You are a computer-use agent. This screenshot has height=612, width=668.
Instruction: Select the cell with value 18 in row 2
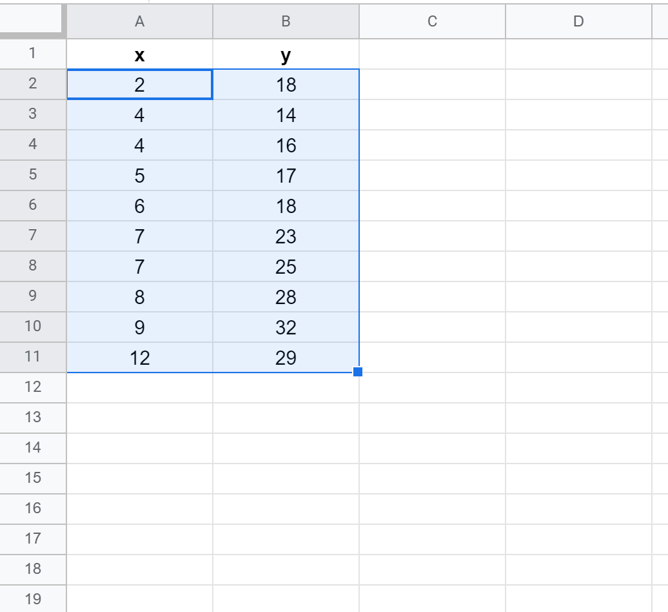click(x=286, y=85)
